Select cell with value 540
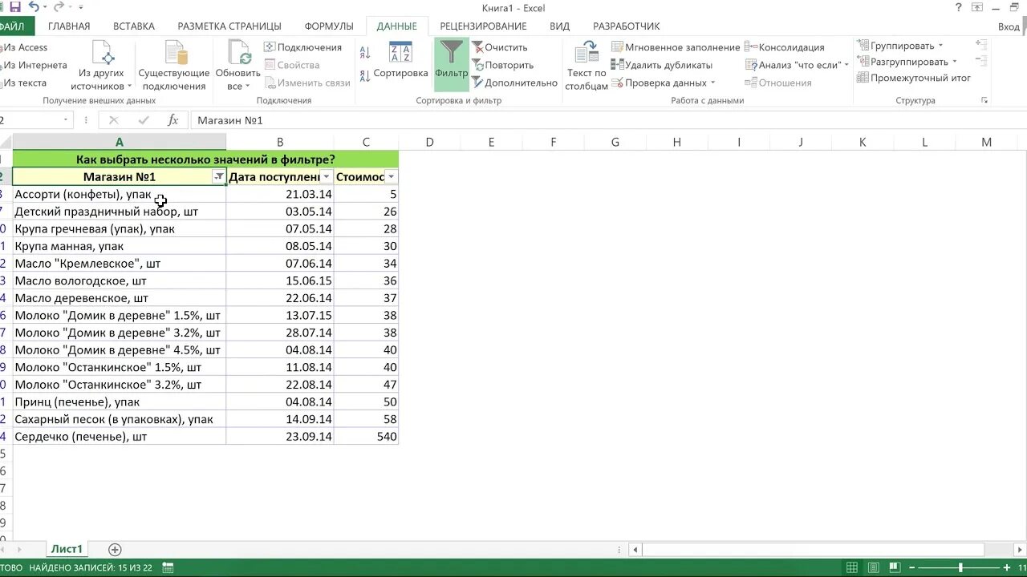Screen dimensions: 1027x577 click(366, 437)
